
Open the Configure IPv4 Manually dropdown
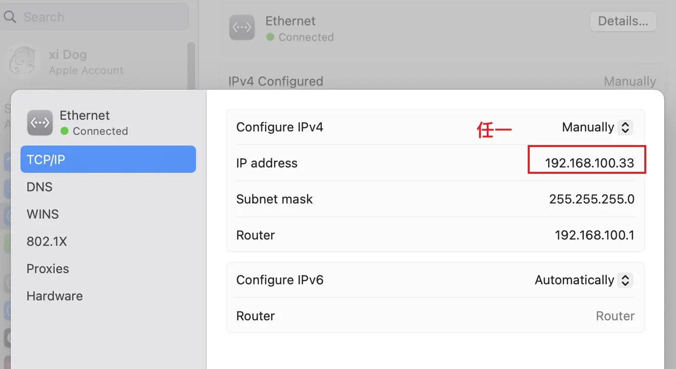click(x=625, y=128)
